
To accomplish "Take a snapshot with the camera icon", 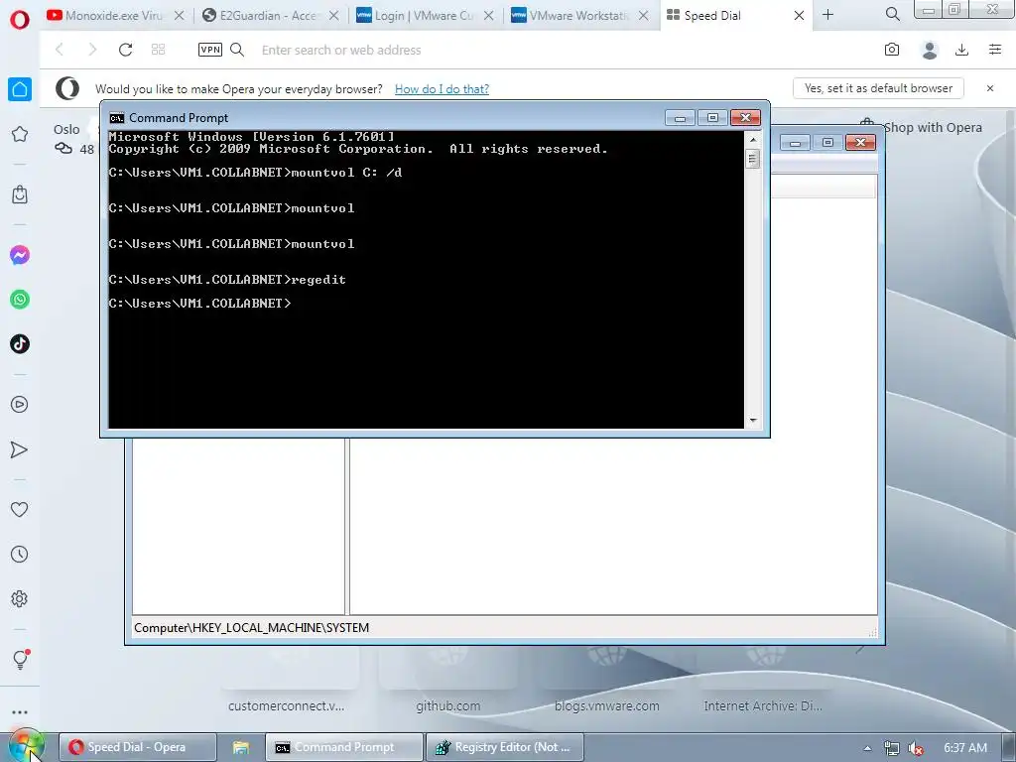I will [892, 50].
